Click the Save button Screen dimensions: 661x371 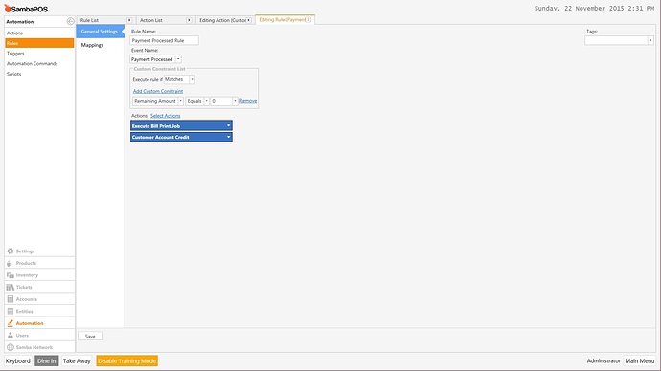pos(90,336)
